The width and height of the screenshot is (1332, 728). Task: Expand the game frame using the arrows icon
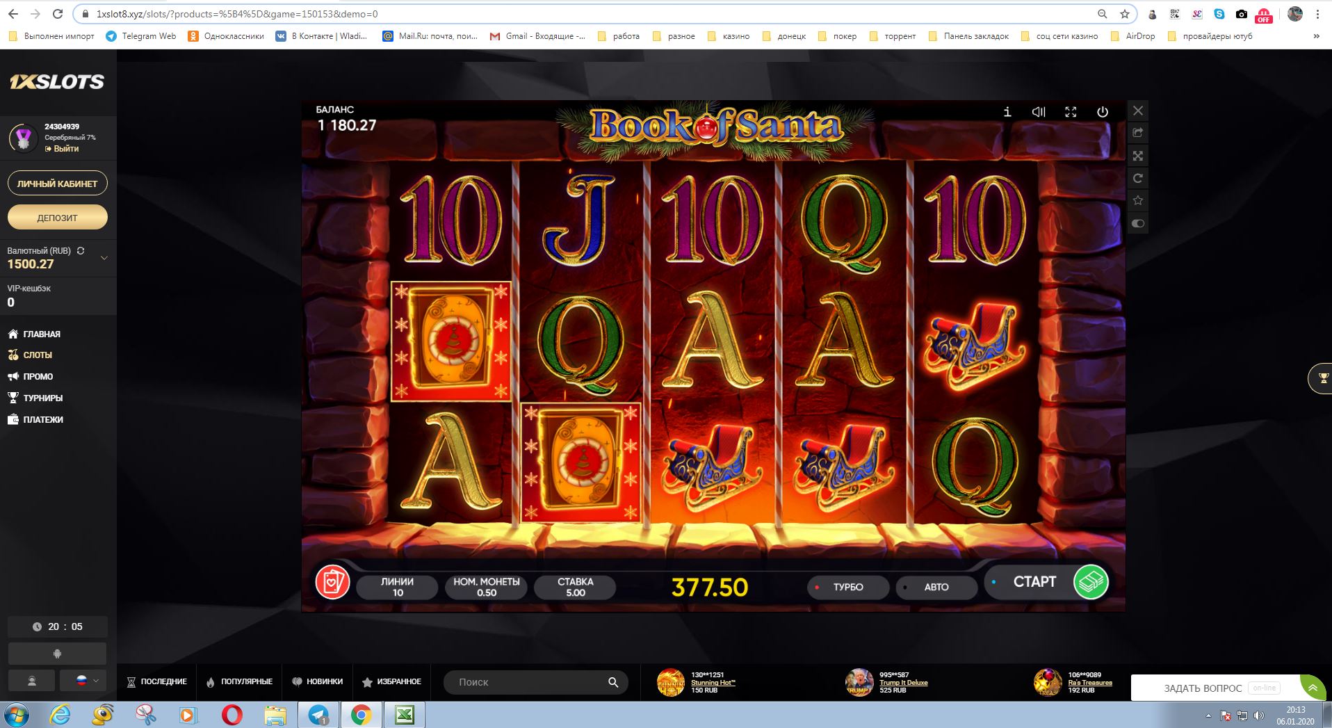1138,156
